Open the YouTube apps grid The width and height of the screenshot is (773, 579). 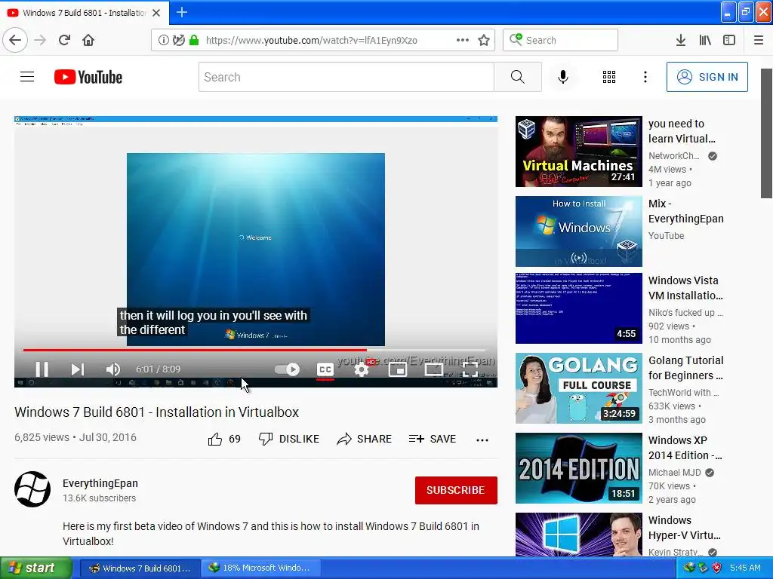click(609, 77)
